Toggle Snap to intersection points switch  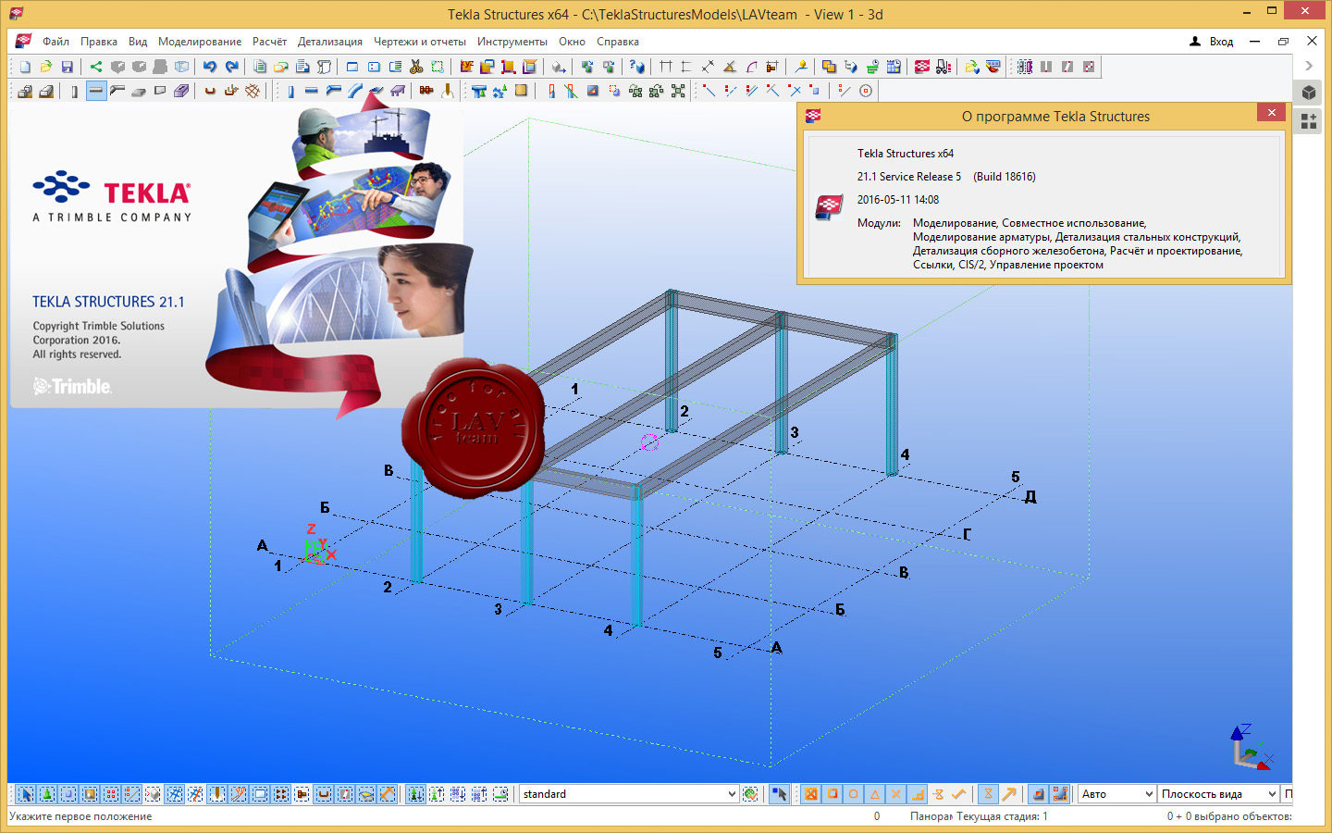[895, 794]
